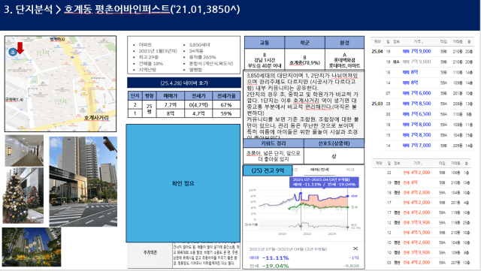Click the 호계사거리 label on map

click(x=96, y=118)
